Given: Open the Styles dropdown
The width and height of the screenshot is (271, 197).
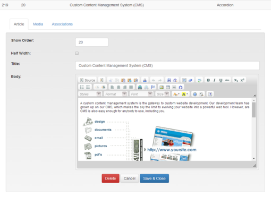Looking at the screenshot, I should 90,94.
